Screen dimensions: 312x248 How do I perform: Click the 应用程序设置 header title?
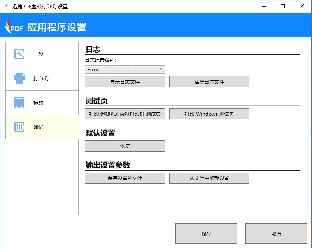click(x=57, y=27)
